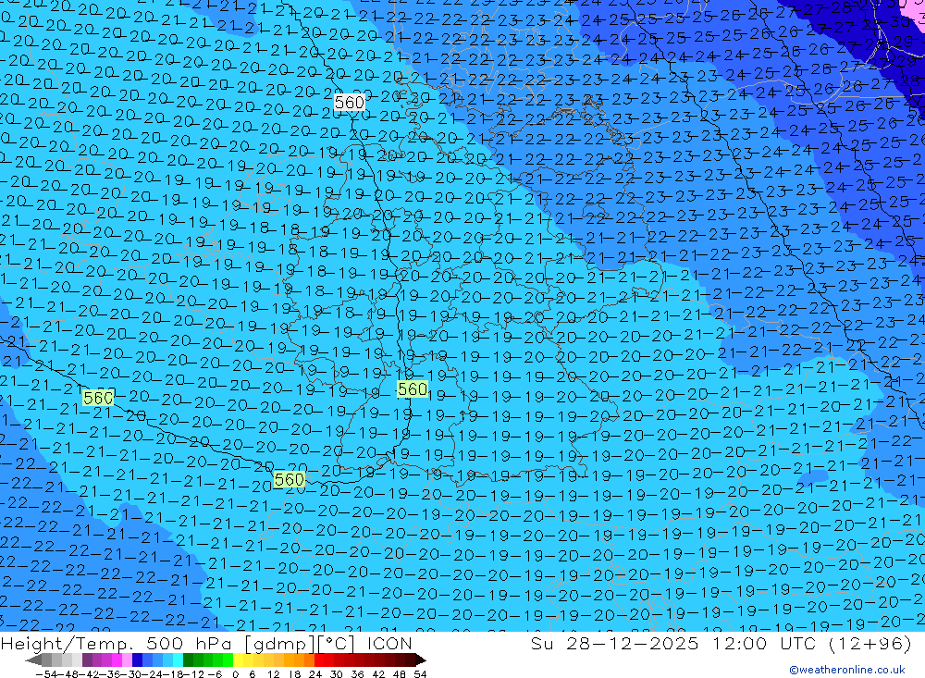Pick the dark green swatch above -12

click(x=188, y=660)
